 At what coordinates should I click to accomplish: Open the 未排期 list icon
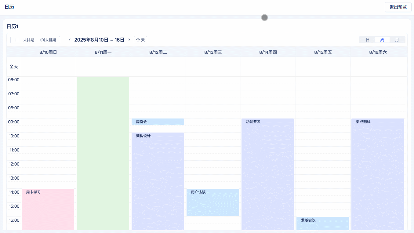17,40
